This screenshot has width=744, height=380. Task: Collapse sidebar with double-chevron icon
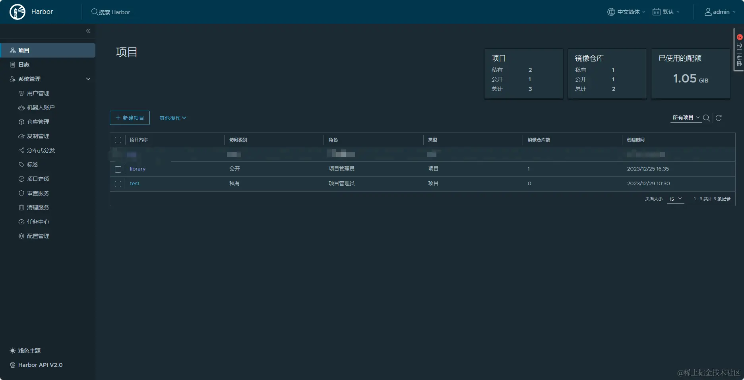(88, 31)
